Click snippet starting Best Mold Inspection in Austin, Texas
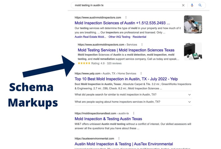The width and height of the screenshot is (221, 149). coord(133,86)
